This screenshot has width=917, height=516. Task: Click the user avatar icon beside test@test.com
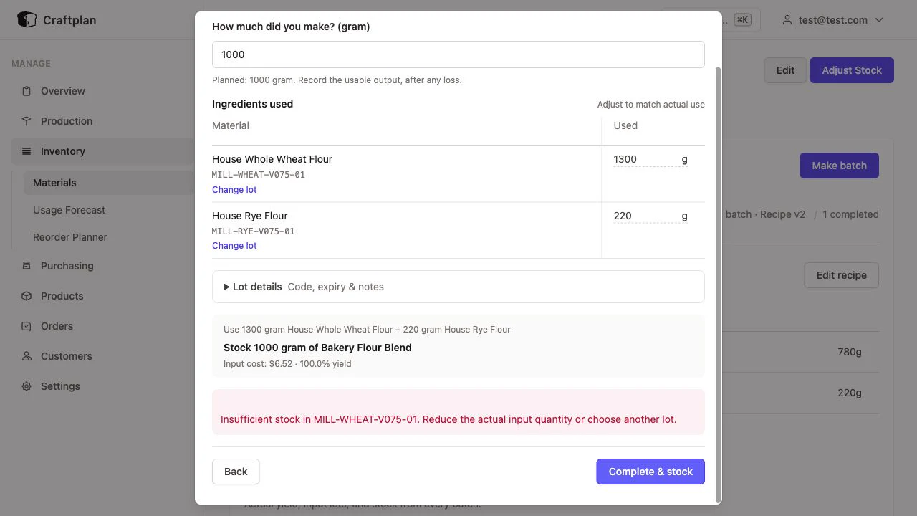787,20
